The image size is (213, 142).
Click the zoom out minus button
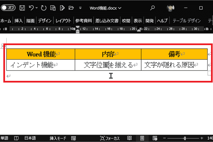point(164,138)
